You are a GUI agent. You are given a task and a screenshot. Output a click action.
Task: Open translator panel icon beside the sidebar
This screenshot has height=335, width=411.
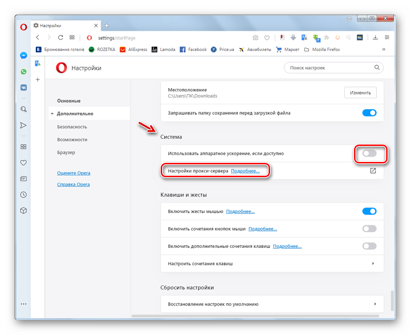tap(38, 63)
